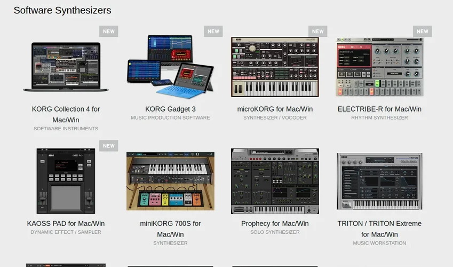Click the SYNTHESIZER subtitle under miniKORG 700S
Image resolution: width=453 pixels, height=267 pixels.
pyautogui.click(x=170, y=243)
